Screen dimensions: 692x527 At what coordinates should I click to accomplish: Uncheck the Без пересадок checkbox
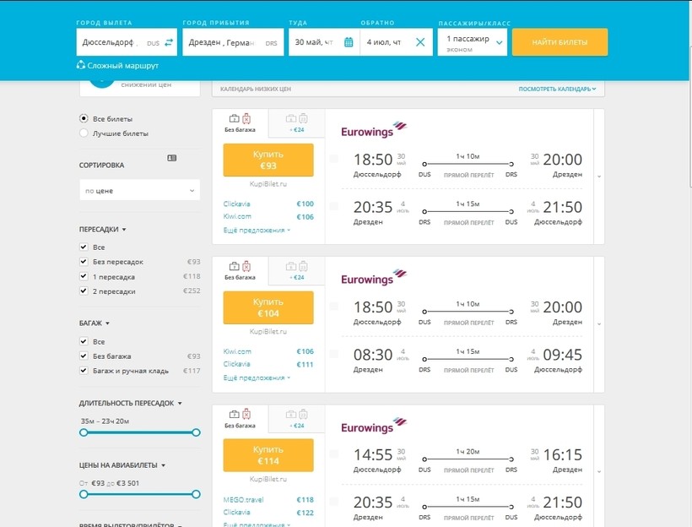click(84, 262)
